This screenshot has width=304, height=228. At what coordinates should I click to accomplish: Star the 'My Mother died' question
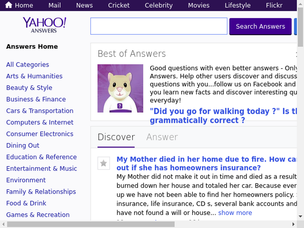tap(104, 163)
